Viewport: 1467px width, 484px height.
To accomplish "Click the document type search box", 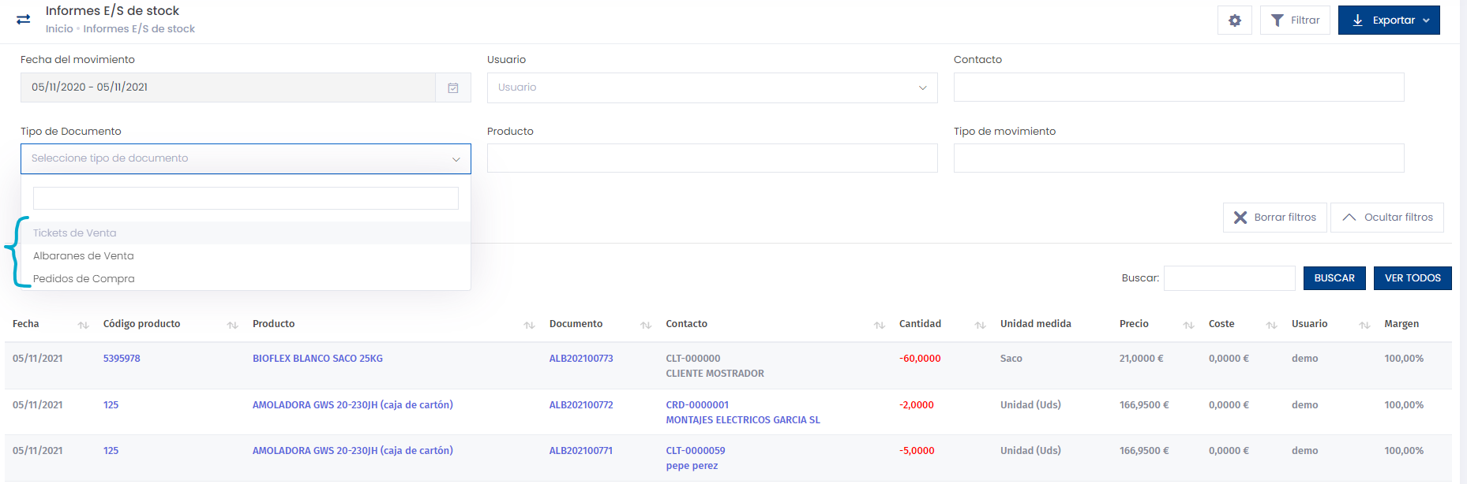I will tap(246, 198).
